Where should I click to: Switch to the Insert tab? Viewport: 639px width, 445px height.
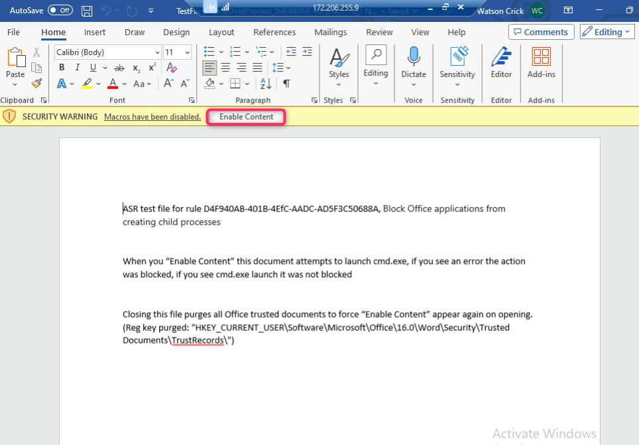95,32
